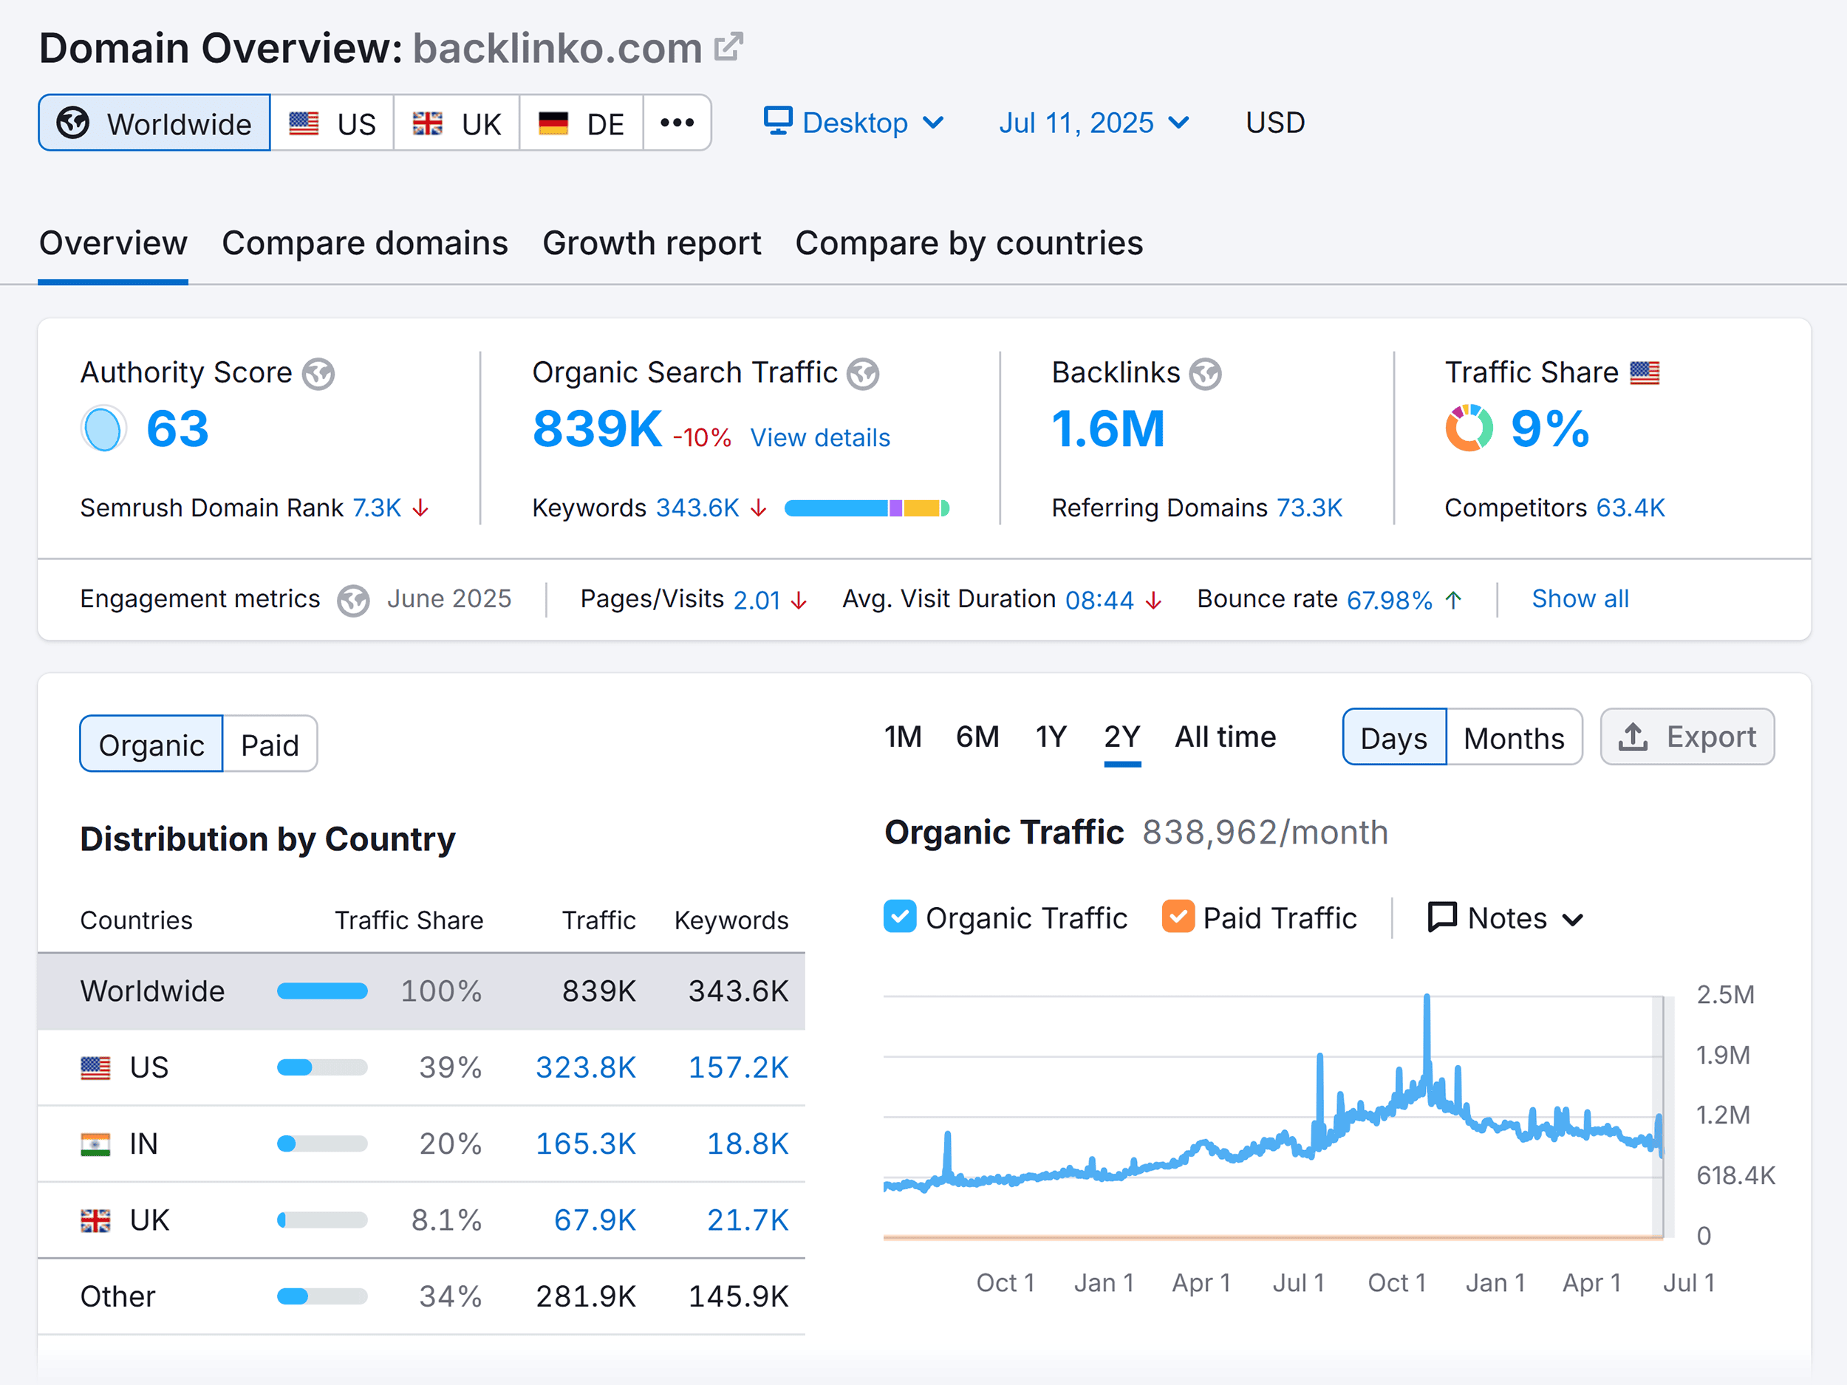The image size is (1847, 1385).
Task: Open Referring Domains 73.3K link
Action: (x=1309, y=507)
